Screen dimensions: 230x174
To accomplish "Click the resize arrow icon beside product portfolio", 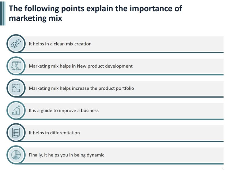I will (x=16, y=88).
